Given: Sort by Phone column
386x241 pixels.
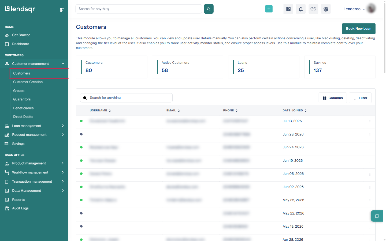Looking at the screenshot, I should tap(230, 111).
